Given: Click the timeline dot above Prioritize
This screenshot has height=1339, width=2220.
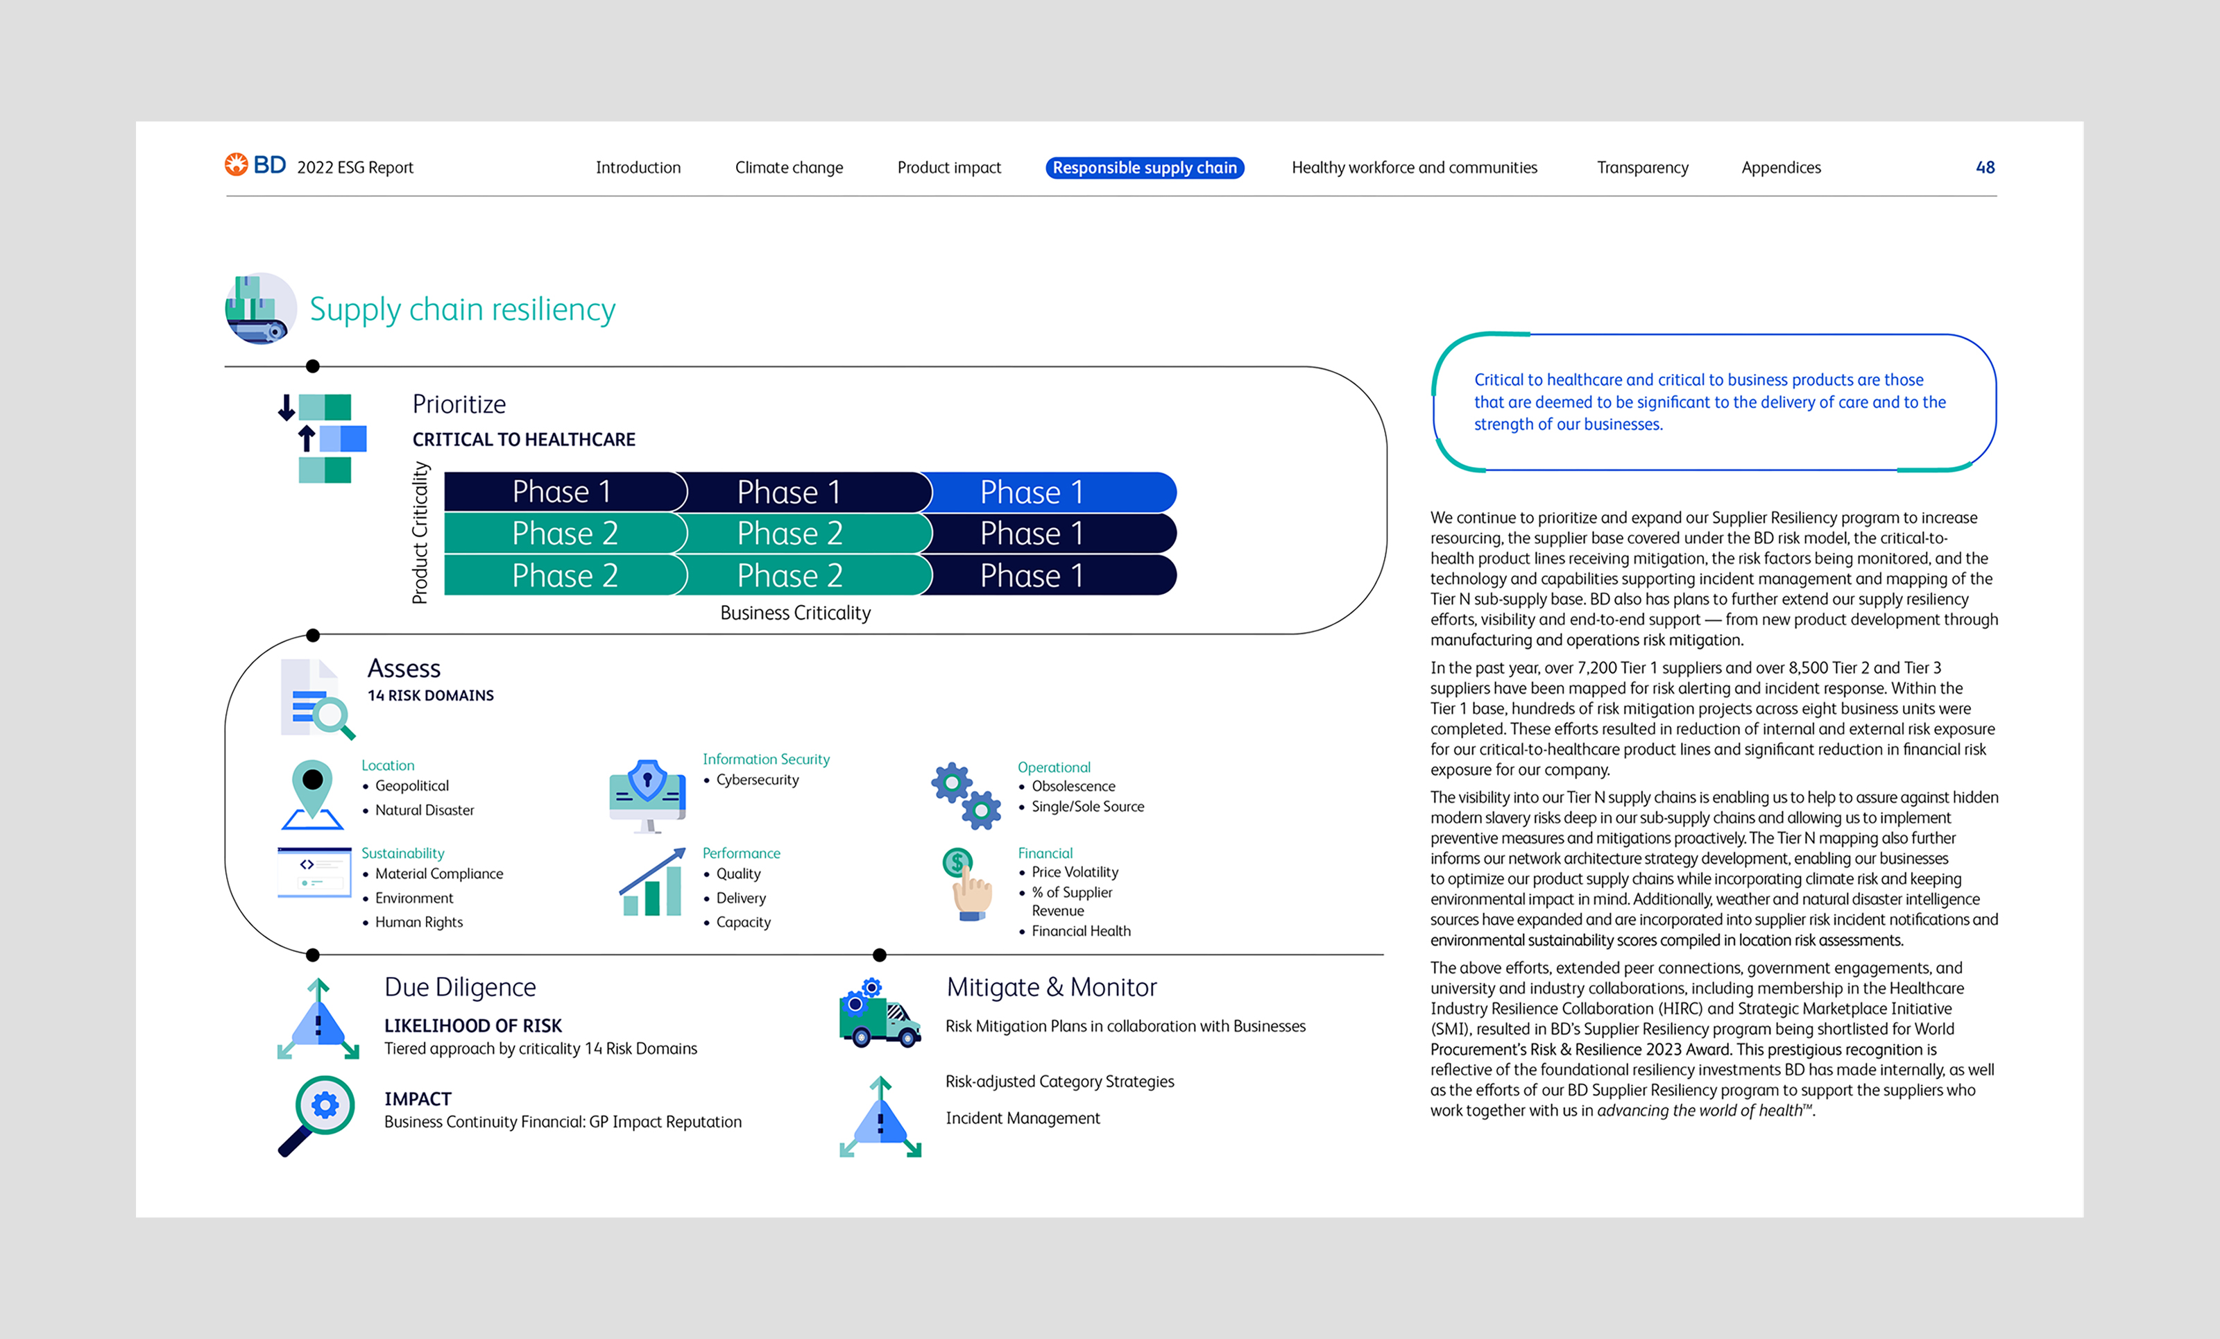Looking at the screenshot, I should click(313, 367).
